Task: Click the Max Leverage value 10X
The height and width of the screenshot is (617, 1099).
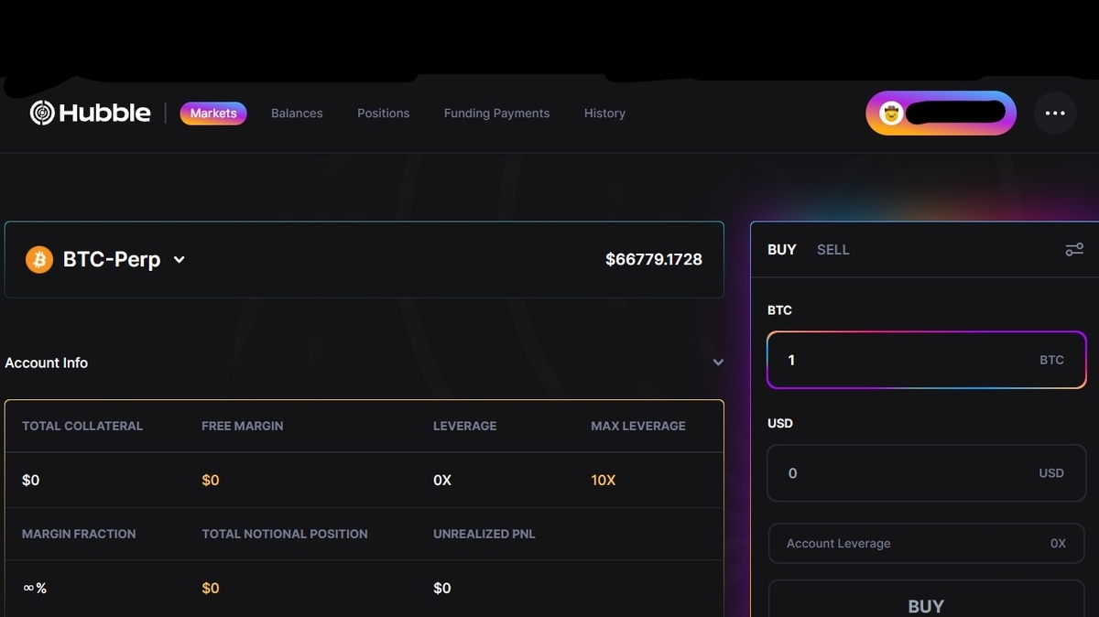Action: click(604, 481)
